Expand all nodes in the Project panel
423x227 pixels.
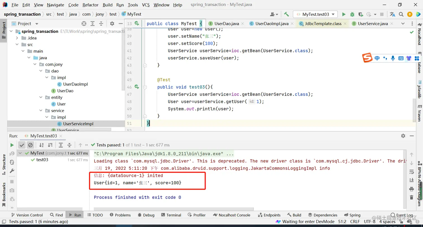(93, 24)
